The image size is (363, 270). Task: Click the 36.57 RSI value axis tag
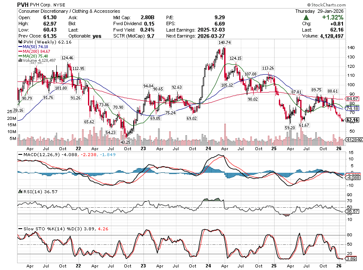point(351,211)
